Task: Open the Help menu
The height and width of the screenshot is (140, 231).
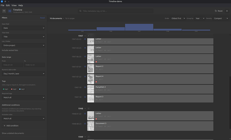Action: click(20, 5)
